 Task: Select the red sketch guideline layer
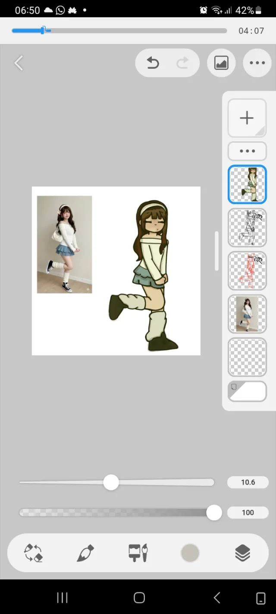247,271
